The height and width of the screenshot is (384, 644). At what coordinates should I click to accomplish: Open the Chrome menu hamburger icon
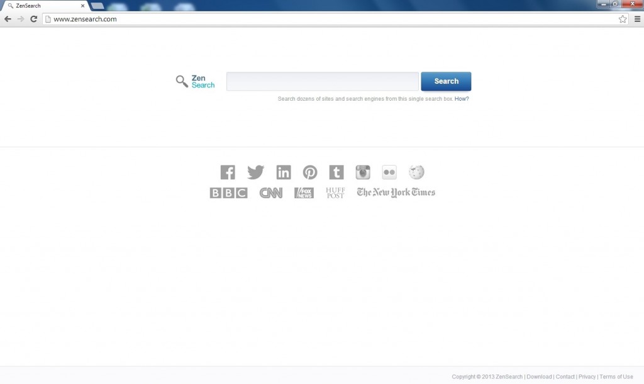tap(638, 19)
